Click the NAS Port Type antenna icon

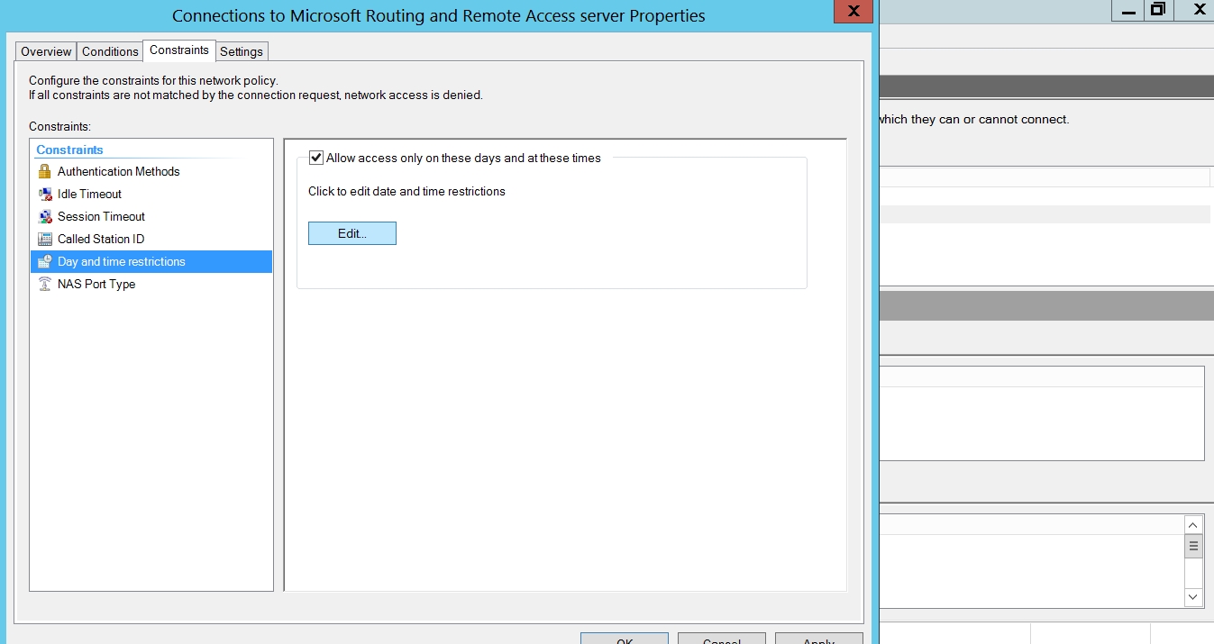pyautogui.click(x=45, y=284)
